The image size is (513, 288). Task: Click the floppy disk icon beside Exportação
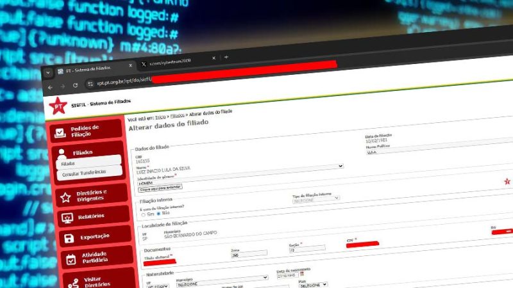69,238
